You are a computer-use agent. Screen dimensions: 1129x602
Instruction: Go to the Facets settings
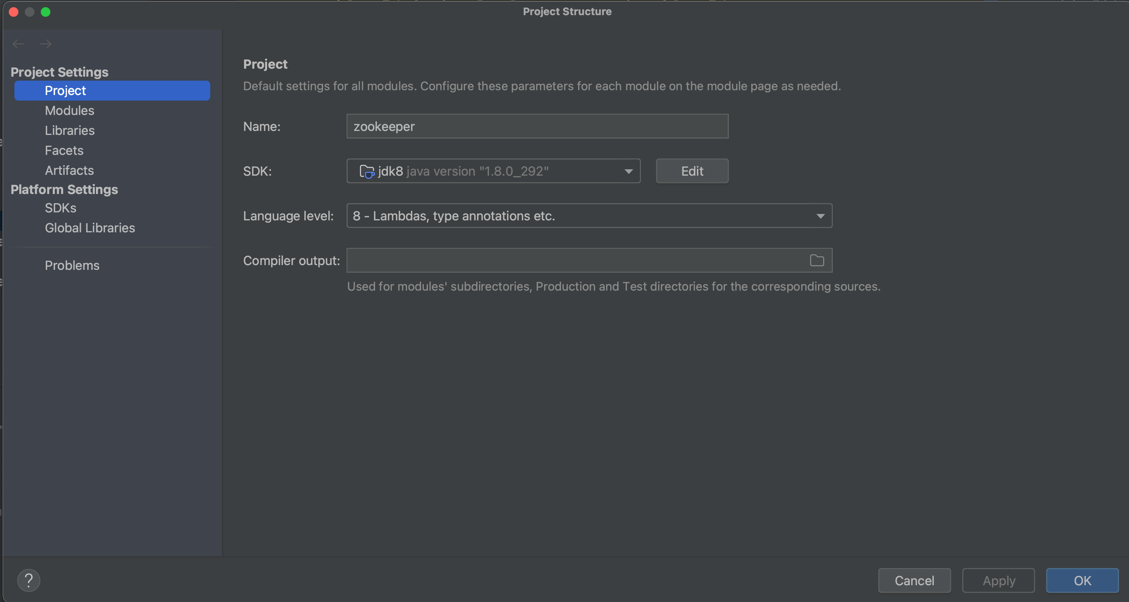tap(64, 150)
